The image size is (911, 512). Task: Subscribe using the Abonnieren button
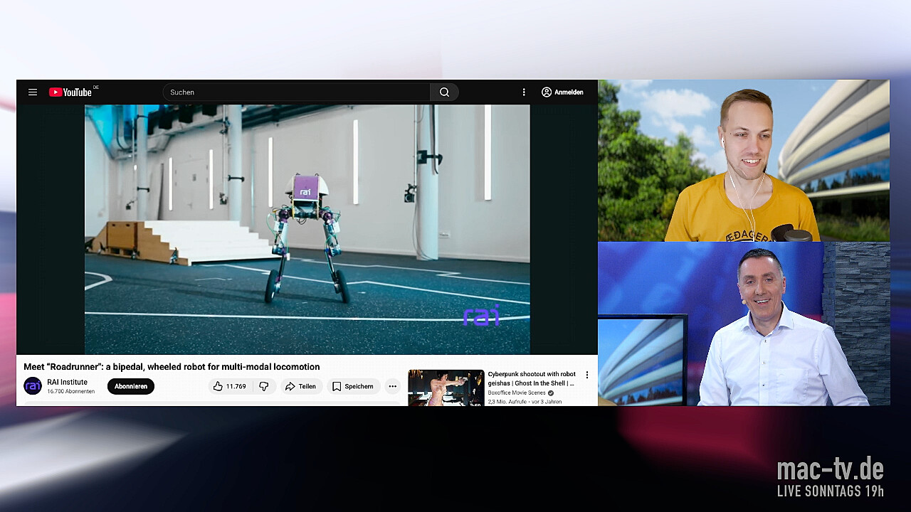(131, 387)
